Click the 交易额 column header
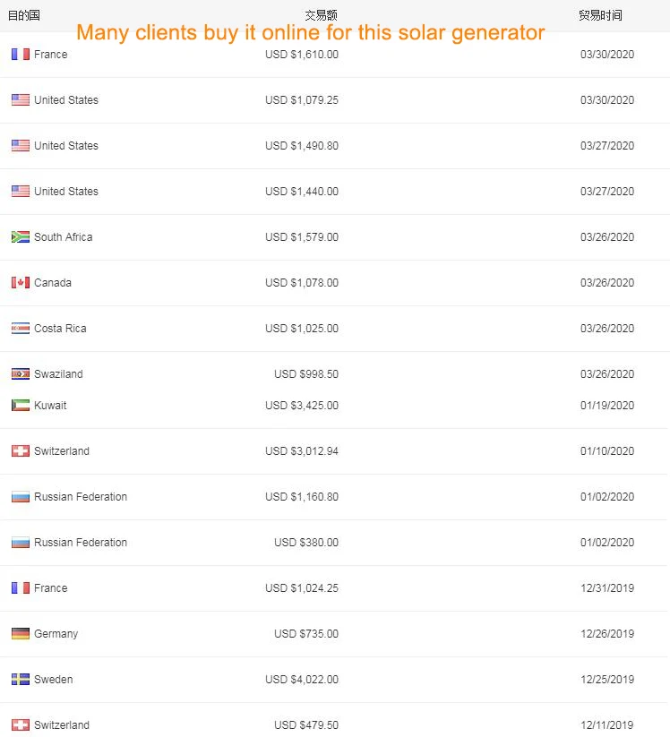Image resolution: width=670 pixels, height=737 pixels. tap(321, 15)
